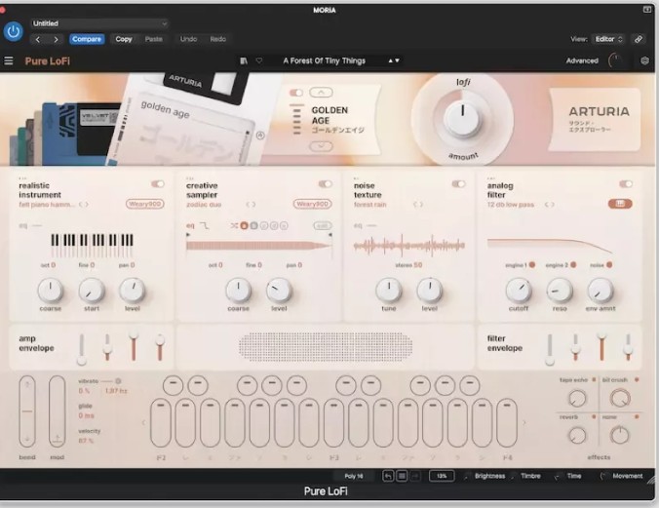The image size is (659, 508).
Task: Change zodiac duo sample with arrows
Action: point(251,205)
